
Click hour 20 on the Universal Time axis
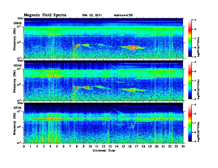157,147
